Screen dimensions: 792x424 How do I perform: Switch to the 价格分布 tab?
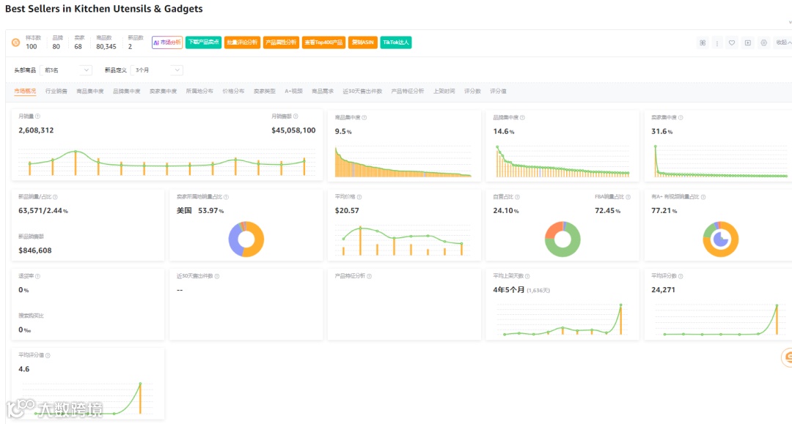tap(233, 92)
